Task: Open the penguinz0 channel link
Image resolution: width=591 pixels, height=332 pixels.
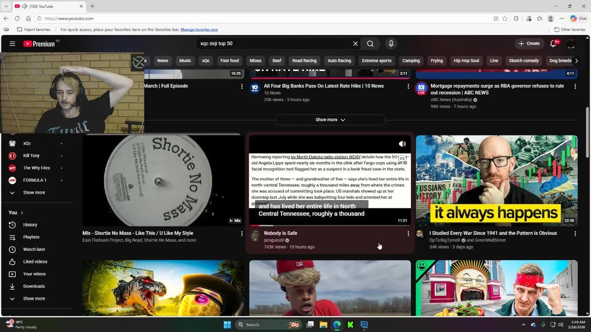Action: tap(274, 240)
